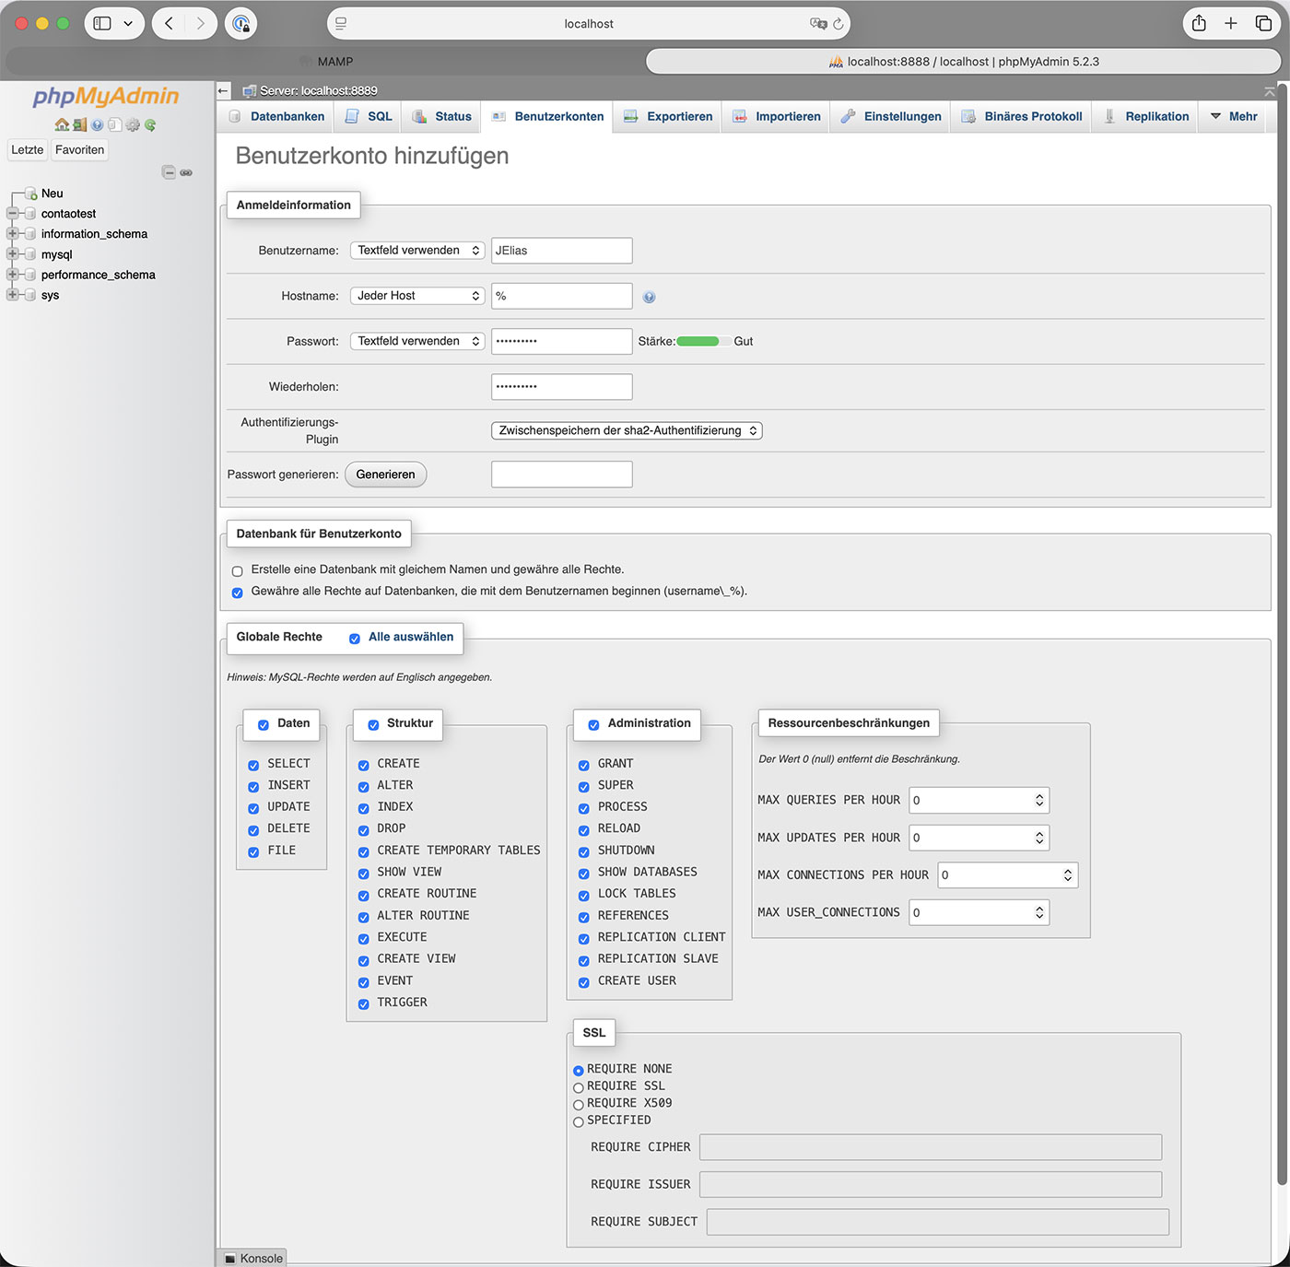Click the phpMyAdmin home icon
The width and height of the screenshot is (1290, 1267).
tap(62, 124)
